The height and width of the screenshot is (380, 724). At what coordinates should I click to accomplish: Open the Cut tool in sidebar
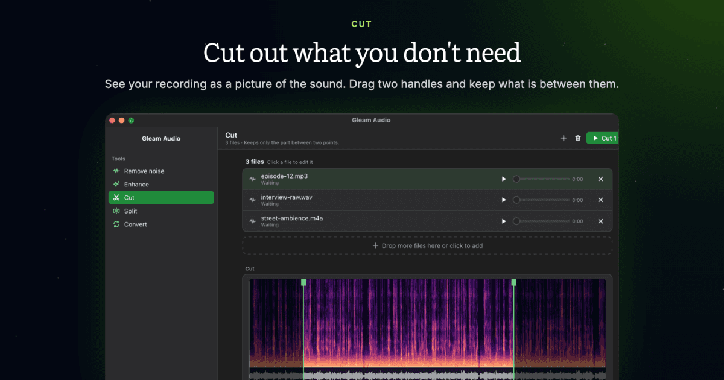point(160,198)
